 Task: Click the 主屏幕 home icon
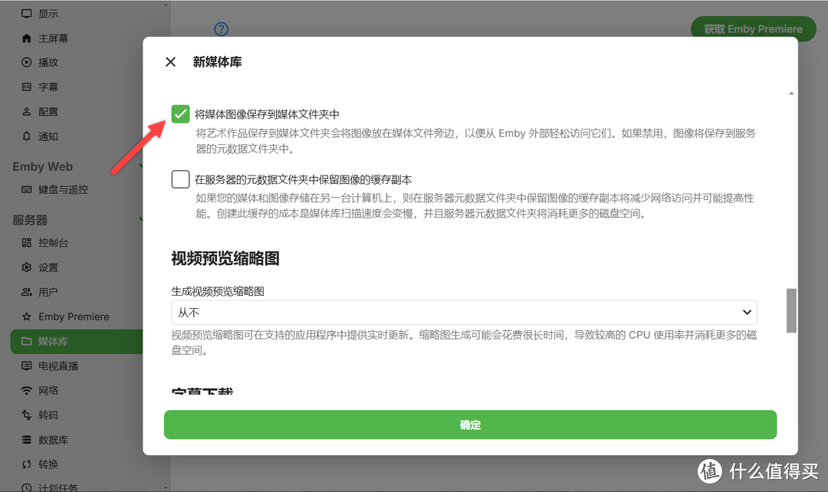coord(26,38)
